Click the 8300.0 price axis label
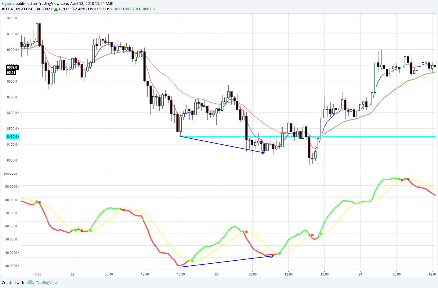Screen dimensions: 438x288 pos(12,160)
